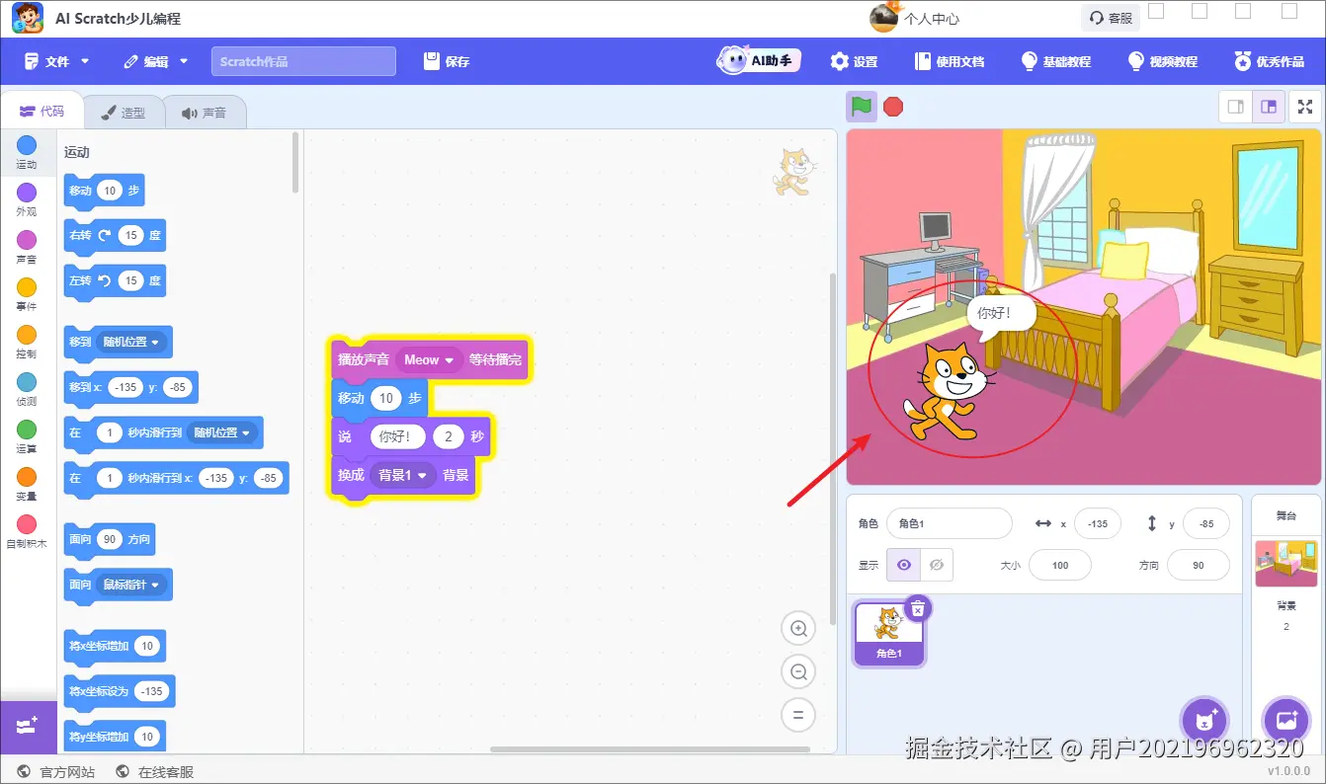The image size is (1326, 784).
Task: Select the 侦测 block category
Action: pos(27,390)
